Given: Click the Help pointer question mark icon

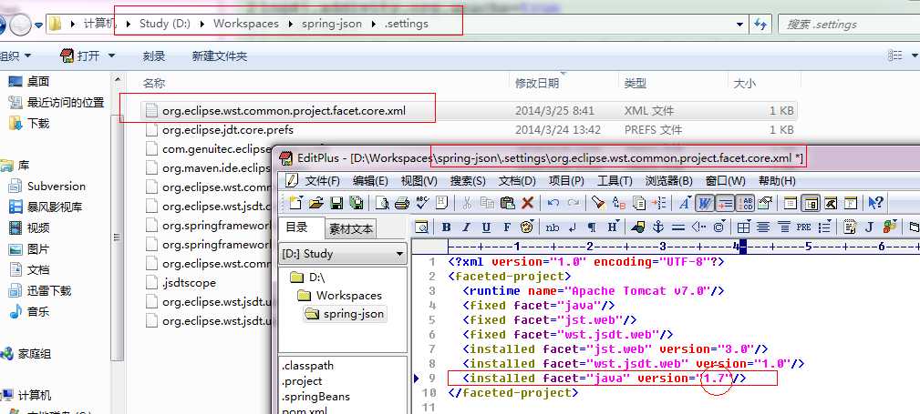Looking at the screenshot, I should [875, 203].
